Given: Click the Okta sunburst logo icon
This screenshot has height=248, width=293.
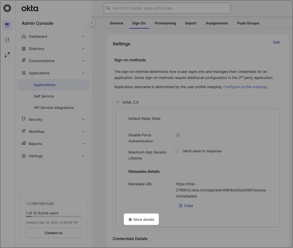Looking at the screenshot, I should pyautogui.click(x=7, y=8).
